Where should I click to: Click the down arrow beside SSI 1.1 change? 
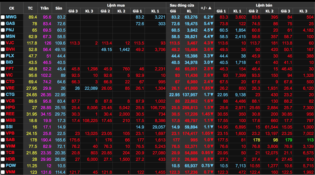tap(212, 127)
